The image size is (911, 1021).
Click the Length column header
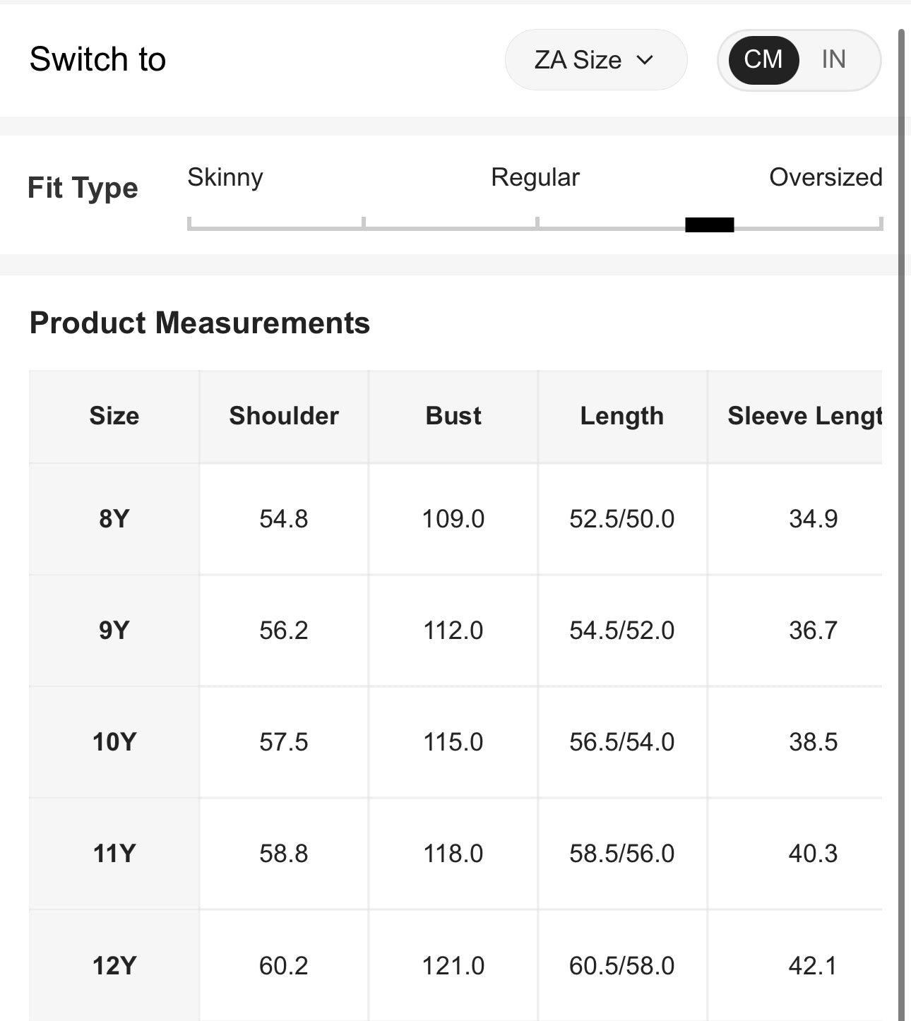click(x=621, y=416)
